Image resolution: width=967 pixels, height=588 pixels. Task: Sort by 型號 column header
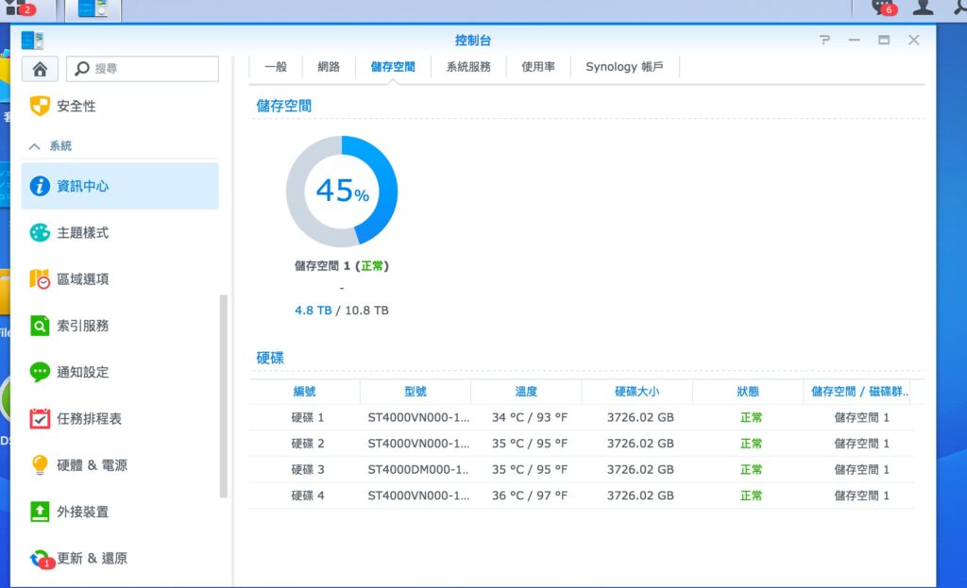tap(416, 392)
